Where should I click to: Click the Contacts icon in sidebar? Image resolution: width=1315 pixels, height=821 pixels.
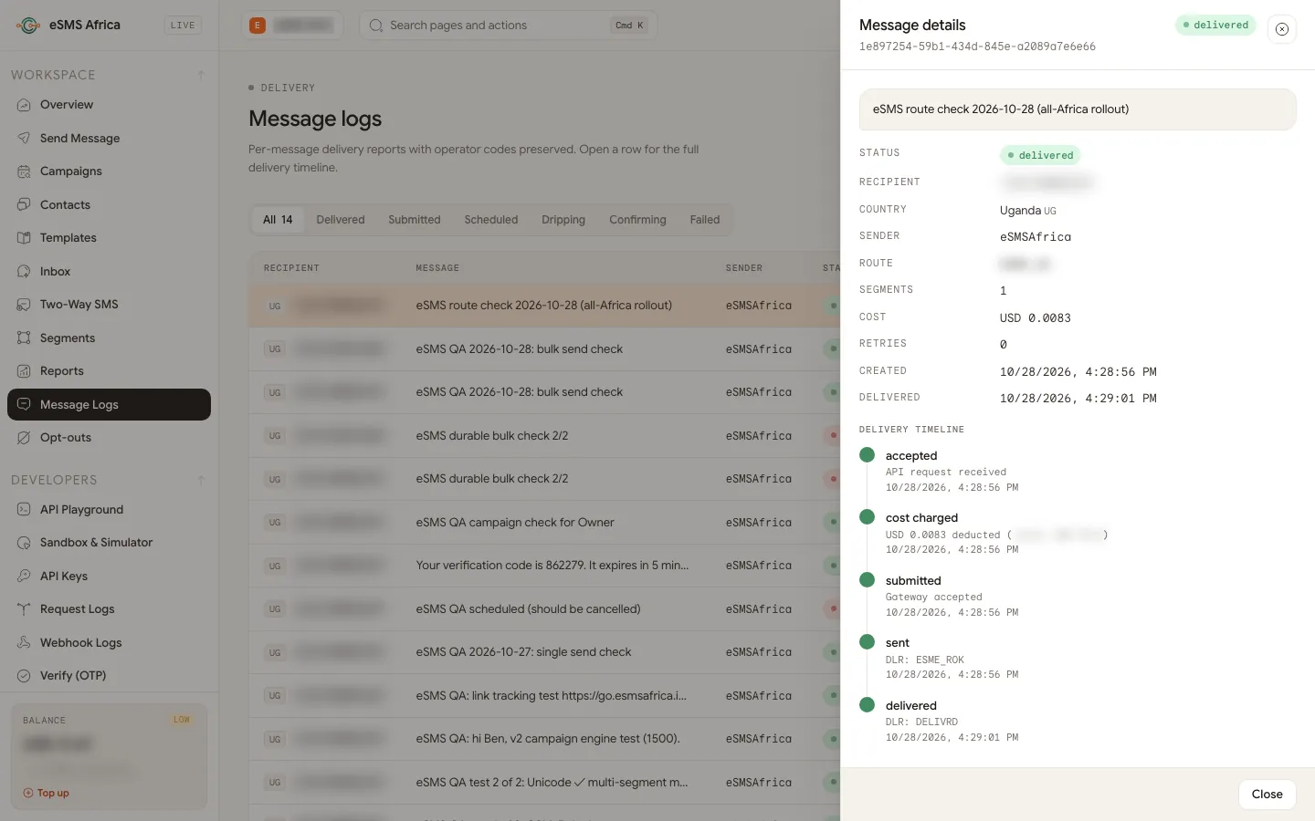(24, 205)
